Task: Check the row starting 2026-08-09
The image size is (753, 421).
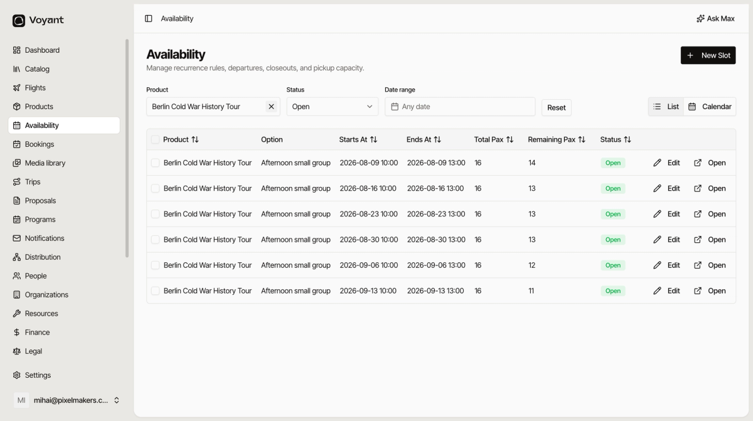Action: [155, 163]
